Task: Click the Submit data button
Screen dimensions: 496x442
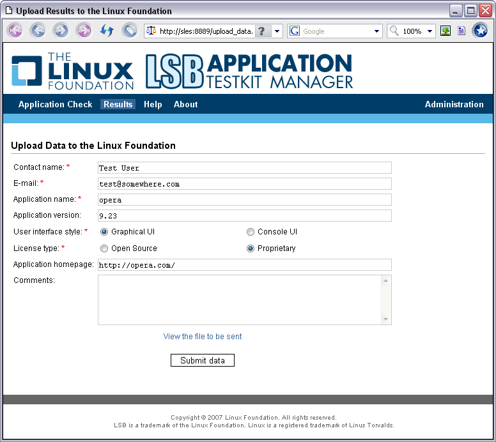Action: click(203, 360)
